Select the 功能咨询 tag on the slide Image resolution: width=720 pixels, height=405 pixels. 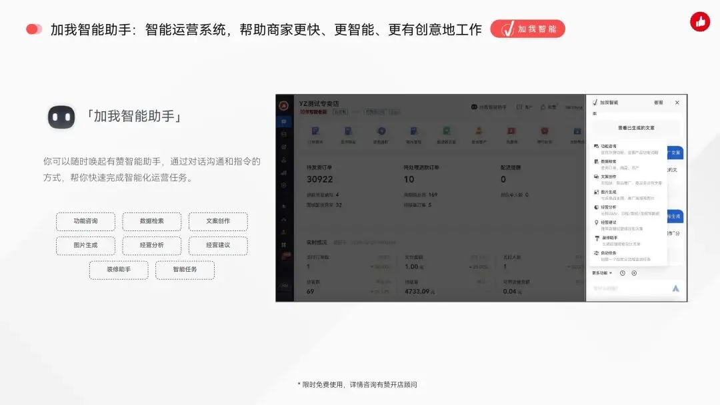(86, 221)
